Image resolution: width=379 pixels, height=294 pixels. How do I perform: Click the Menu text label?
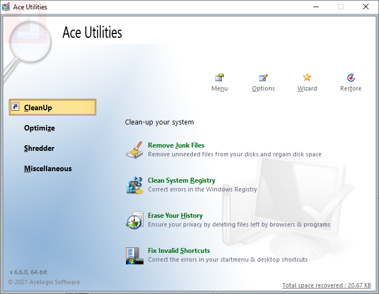pyautogui.click(x=220, y=88)
